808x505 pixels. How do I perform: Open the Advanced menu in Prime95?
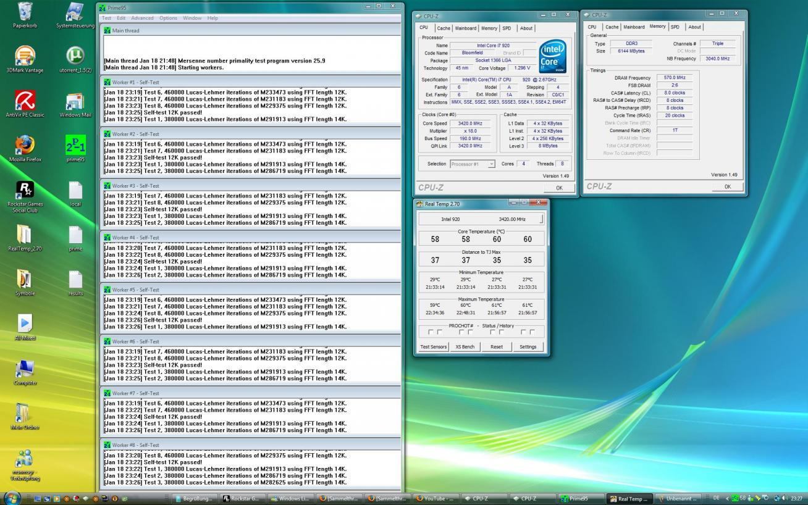click(142, 18)
